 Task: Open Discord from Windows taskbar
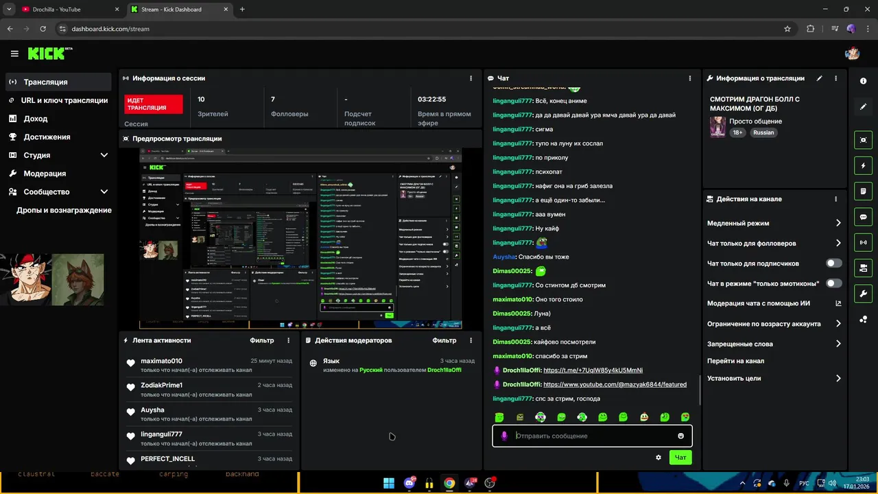coord(410,483)
